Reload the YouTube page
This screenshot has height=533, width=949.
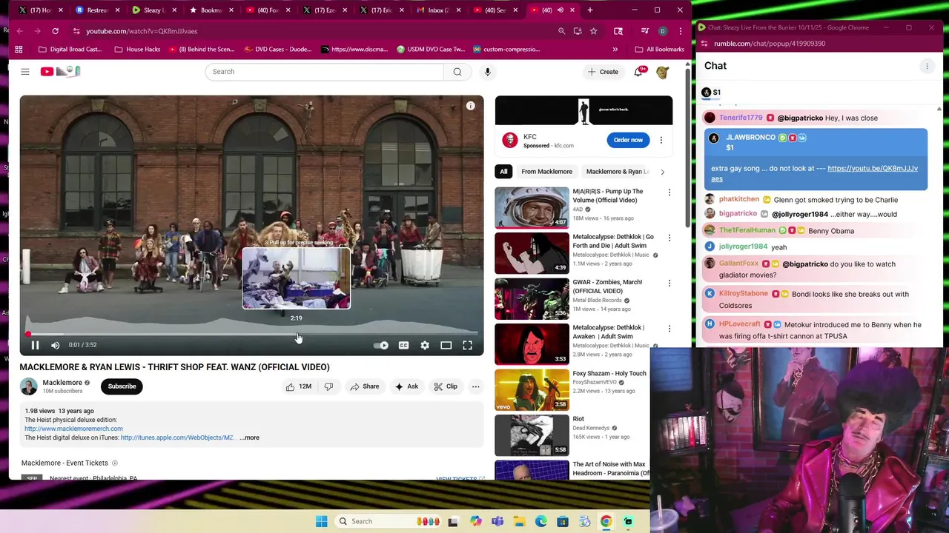click(55, 31)
